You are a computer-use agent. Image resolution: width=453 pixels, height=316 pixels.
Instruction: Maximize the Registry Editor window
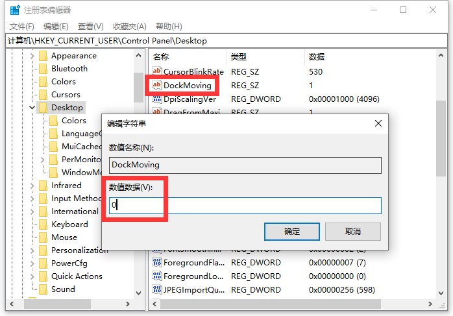coord(403,10)
